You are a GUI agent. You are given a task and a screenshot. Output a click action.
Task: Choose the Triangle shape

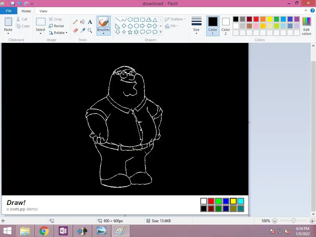click(x=155, y=19)
